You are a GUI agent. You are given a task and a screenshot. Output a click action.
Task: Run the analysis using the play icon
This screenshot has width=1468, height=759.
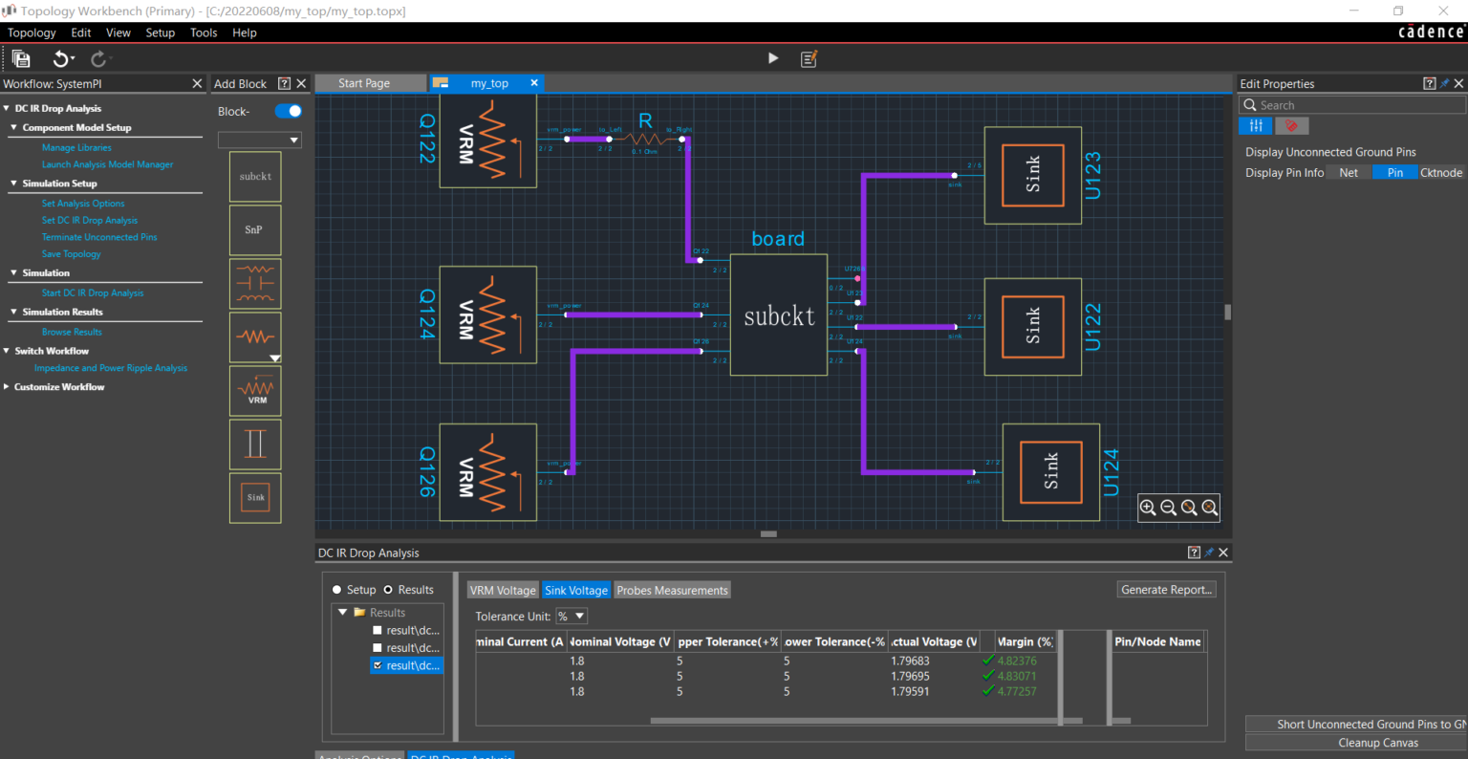click(772, 58)
